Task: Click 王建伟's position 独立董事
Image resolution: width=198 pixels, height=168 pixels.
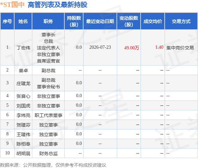Action: (x=49, y=134)
